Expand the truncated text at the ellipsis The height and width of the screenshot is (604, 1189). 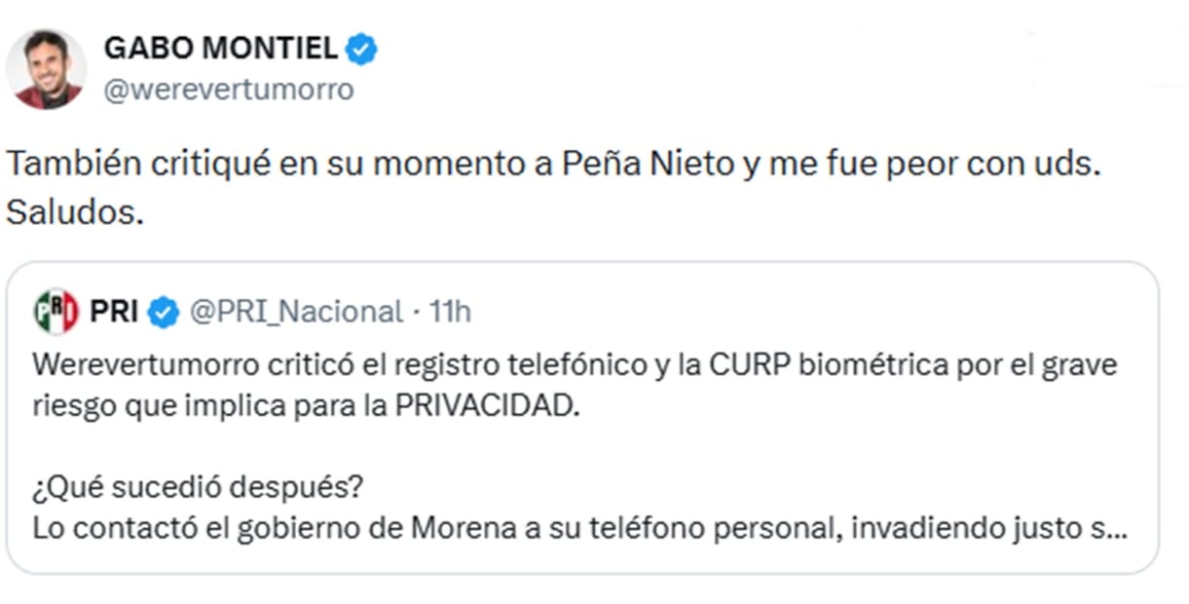pos(1118,531)
